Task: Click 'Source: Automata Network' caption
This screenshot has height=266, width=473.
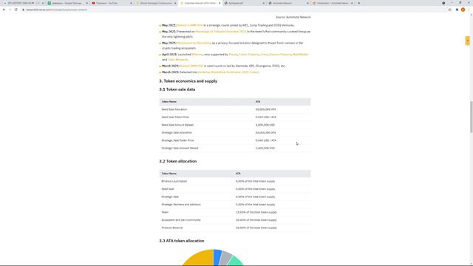Action: pyautogui.click(x=293, y=17)
